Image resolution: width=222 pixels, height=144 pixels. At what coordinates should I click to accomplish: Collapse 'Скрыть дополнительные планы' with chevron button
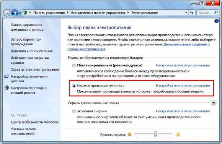tap(213, 103)
